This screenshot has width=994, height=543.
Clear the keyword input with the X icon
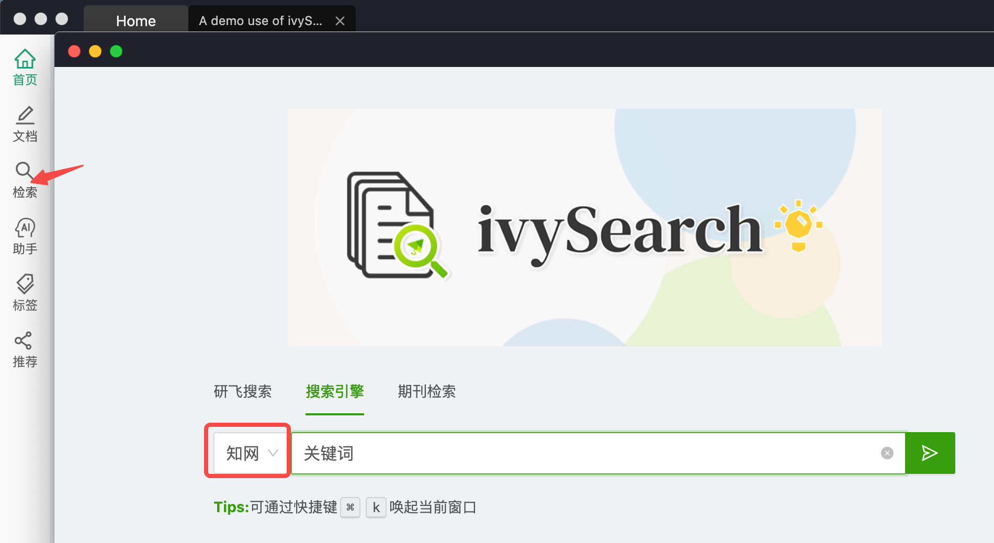(x=887, y=453)
